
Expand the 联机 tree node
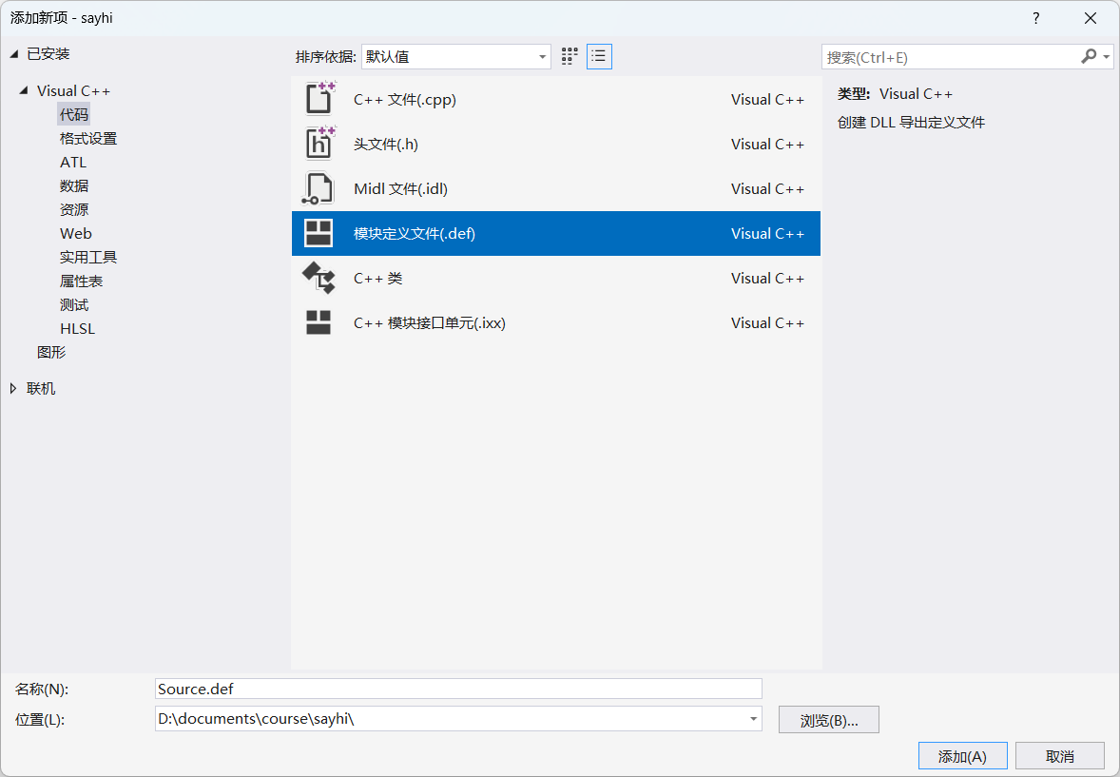click(13, 388)
